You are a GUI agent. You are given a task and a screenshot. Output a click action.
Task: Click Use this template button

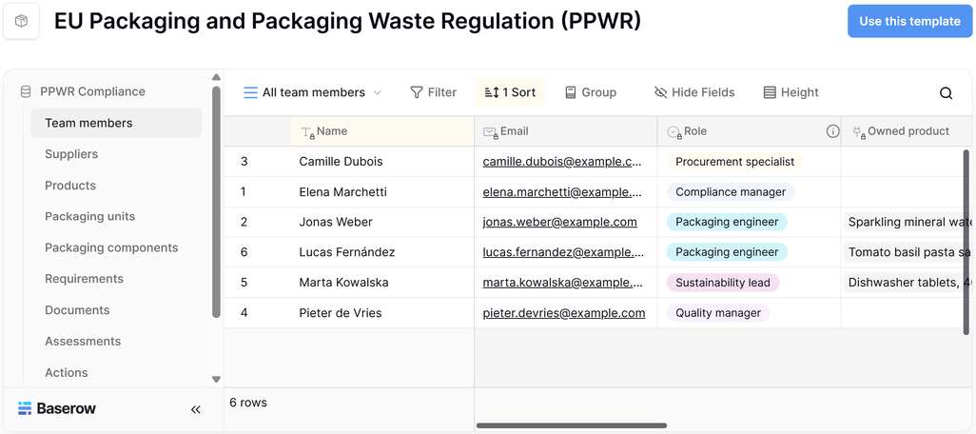click(x=909, y=21)
